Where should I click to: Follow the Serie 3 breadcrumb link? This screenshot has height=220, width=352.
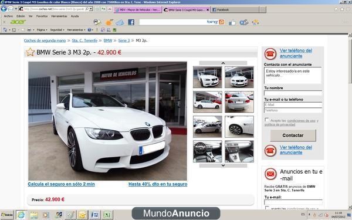coord(124,40)
